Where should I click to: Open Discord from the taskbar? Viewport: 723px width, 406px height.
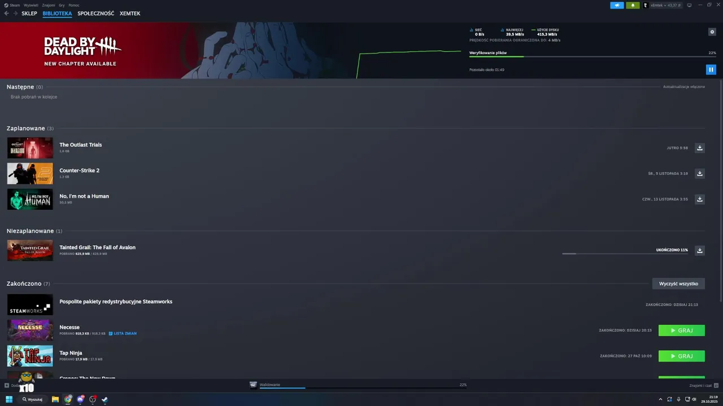tap(80, 399)
